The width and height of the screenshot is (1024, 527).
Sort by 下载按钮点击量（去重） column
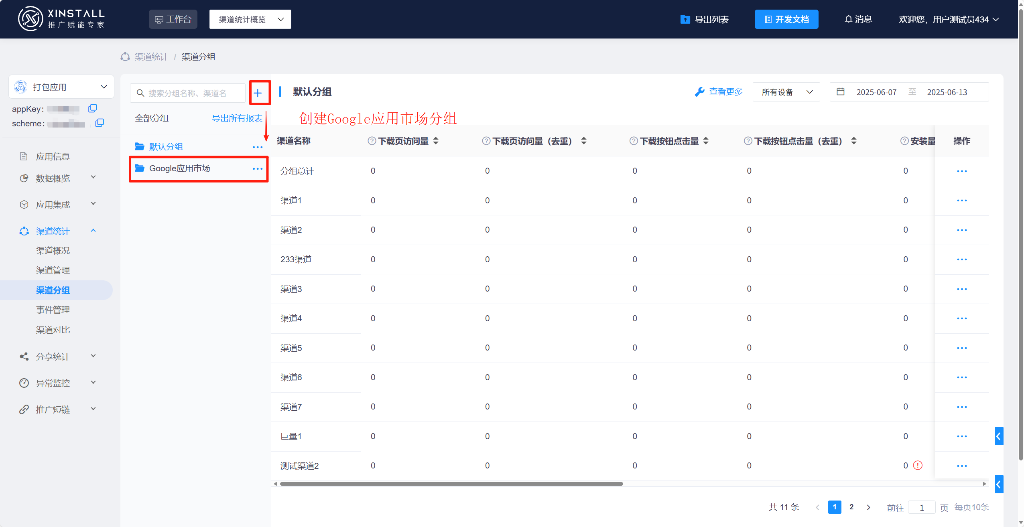854,141
